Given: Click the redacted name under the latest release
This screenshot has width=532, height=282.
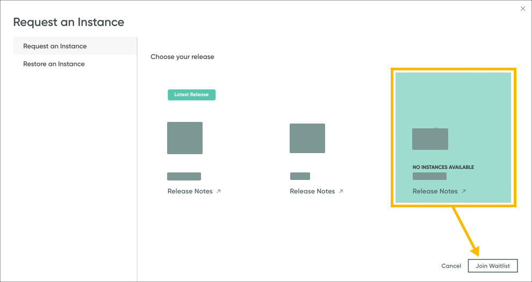Looking at the screenshot, I should pyautogui.click(x=184, y=176).
